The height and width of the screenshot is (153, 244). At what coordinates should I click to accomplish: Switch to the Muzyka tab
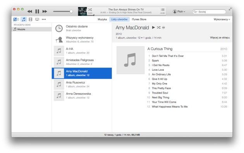[x=102, y=19]
